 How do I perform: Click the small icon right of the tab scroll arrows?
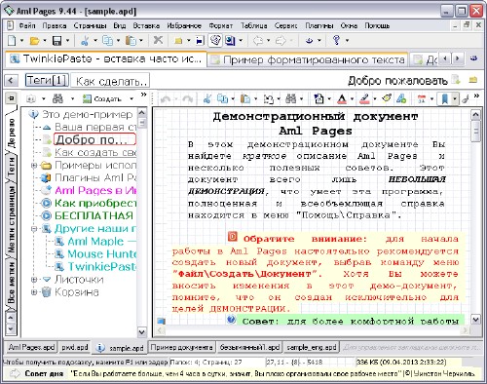coord(473,58)
